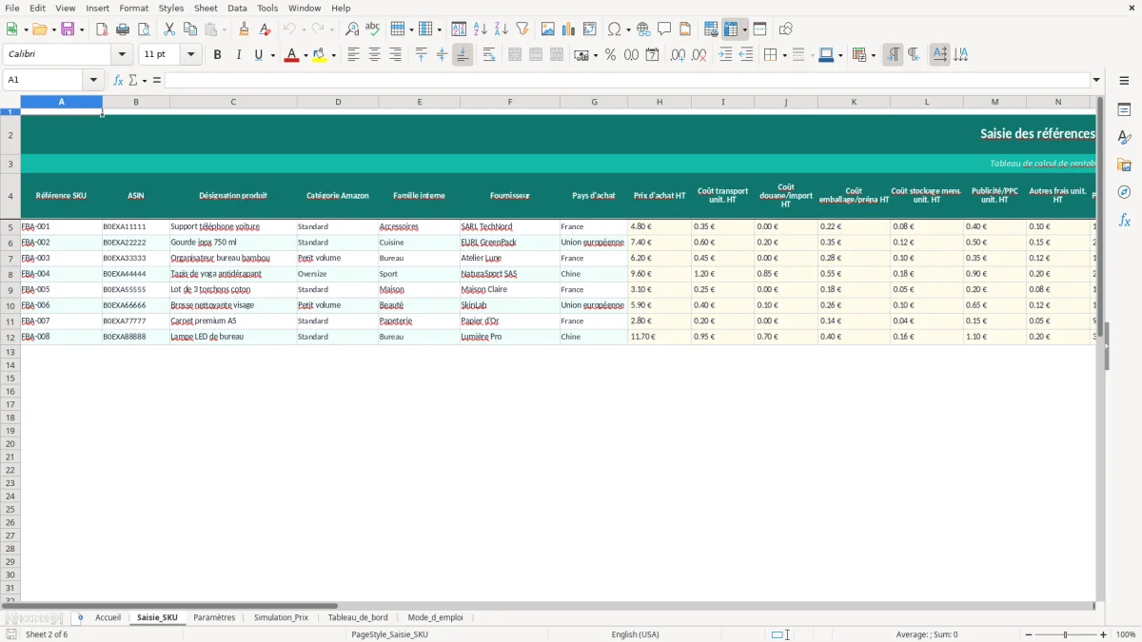This screenshot has width=1142, height=642.
Task: Switch to the Mode_d_emploi sheet tab
Action: pos(435,617)
